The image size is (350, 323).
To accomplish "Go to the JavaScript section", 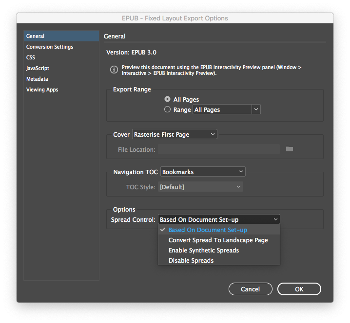I will coord(38,68).
